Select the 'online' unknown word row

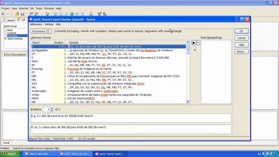[x=109, y=95]
